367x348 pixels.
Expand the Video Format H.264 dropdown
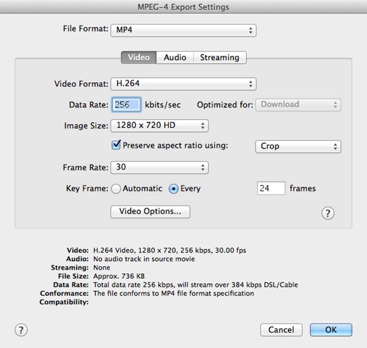coord(183,84)
